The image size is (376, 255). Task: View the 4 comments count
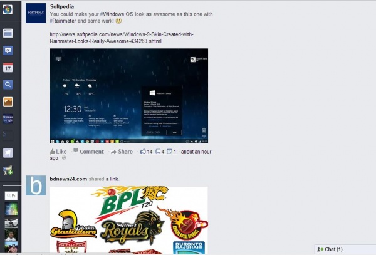tap(160, 152)
